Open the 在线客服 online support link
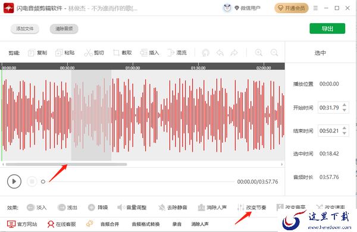The image size is (357, 232). [61, 224]
